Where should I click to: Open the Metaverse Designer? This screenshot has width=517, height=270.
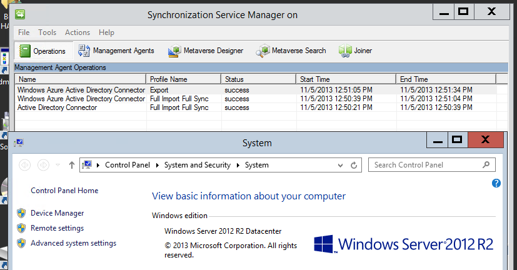206,51
